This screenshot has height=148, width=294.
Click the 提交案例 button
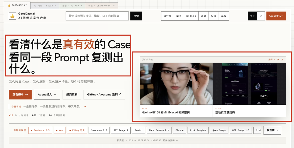coord(72,95)
